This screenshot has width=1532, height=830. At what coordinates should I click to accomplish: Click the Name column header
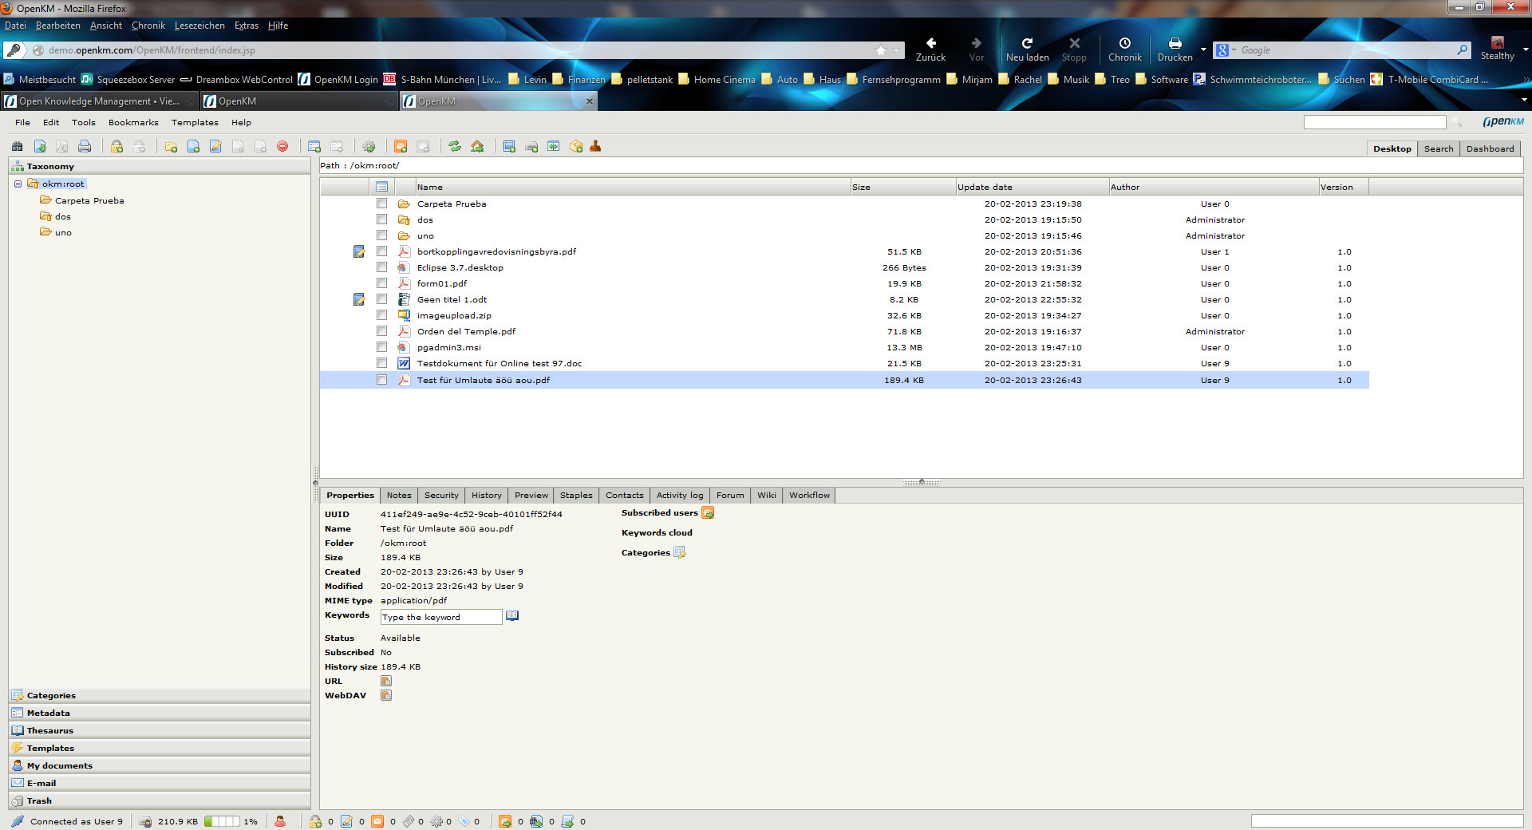point(429,187)
